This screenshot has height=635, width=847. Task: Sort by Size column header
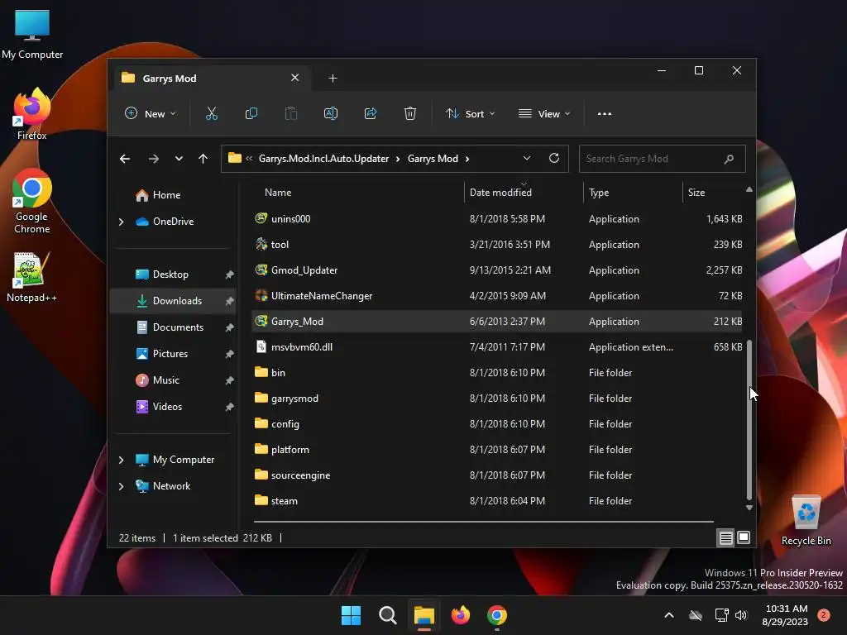click(x=696, y=192)
